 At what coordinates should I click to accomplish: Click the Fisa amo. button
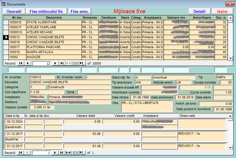point(80,11)
